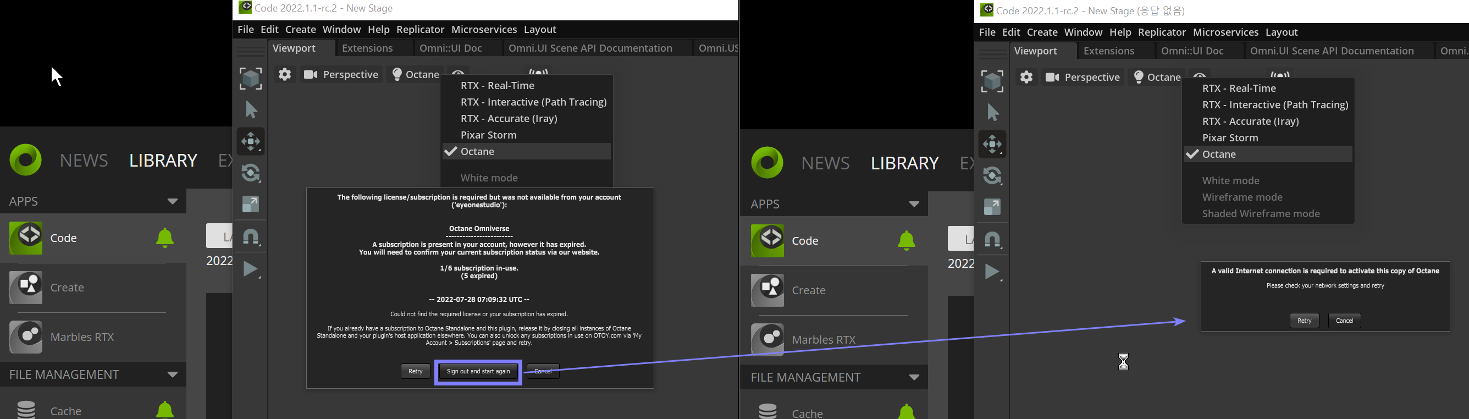Click the Code notification bell in left launcher
The image size is (1469, 419).
pos(165,238)
